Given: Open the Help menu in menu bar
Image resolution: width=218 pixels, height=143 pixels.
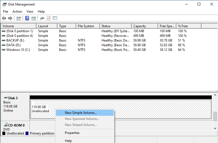Looking at the screenshot, I should click(x=41, y=12).
